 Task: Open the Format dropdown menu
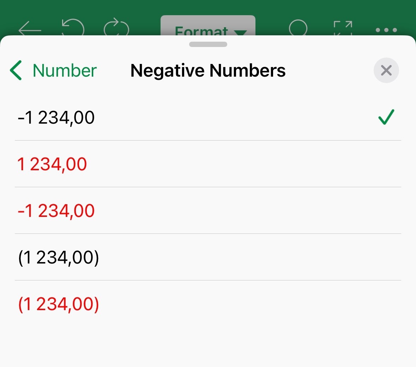[x=208, y=26]
